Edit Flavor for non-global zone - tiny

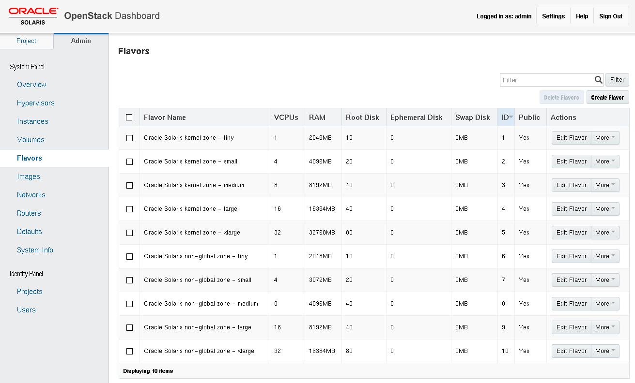[x=572, y=256]
